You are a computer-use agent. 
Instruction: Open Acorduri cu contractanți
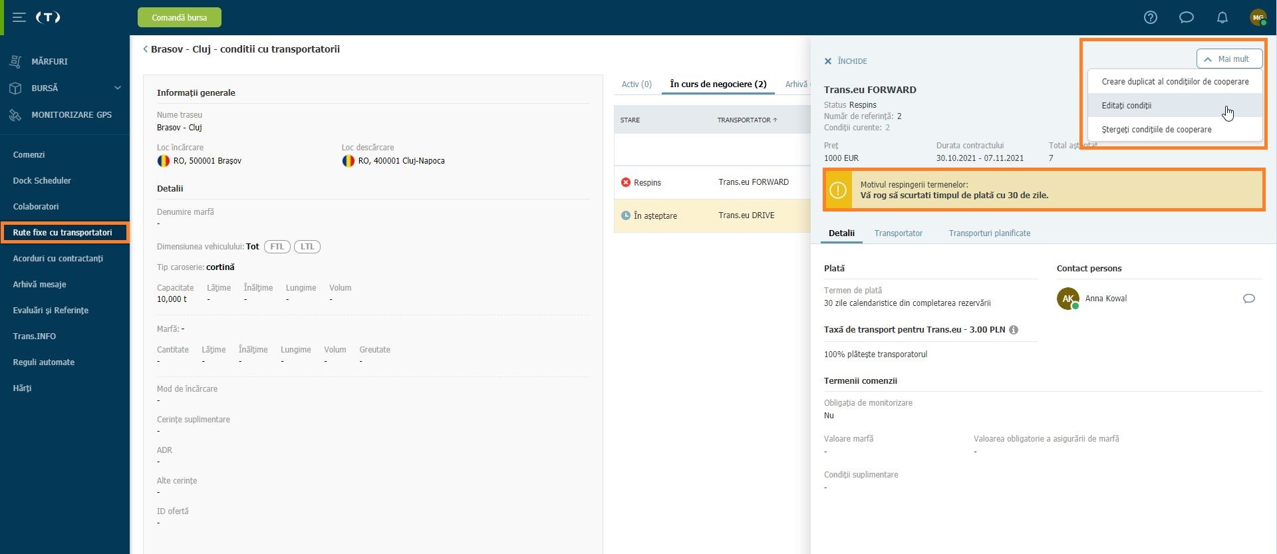[x=58, y=259]
